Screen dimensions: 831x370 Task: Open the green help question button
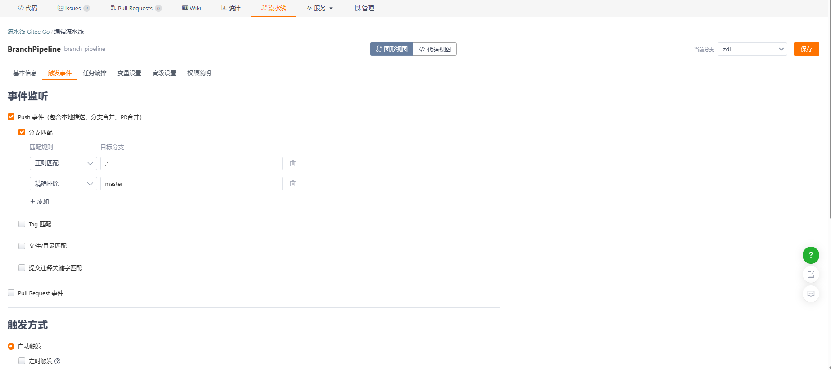click(x=810, y=255)
